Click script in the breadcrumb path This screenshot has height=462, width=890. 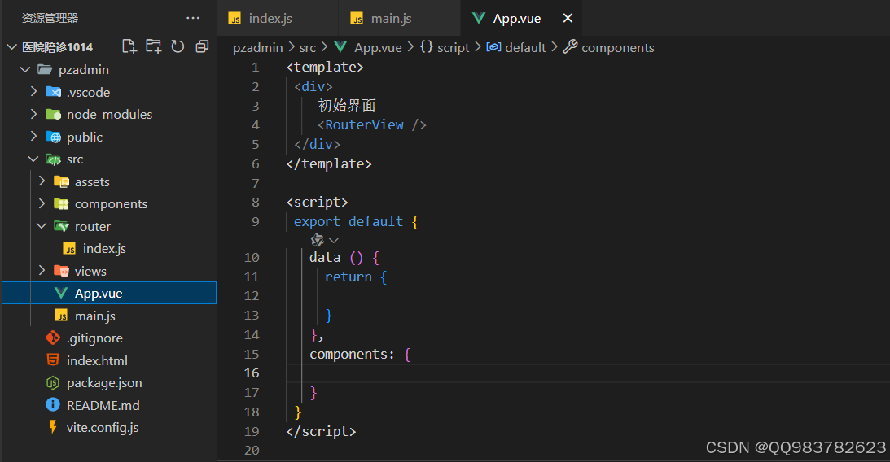[453, 48]
